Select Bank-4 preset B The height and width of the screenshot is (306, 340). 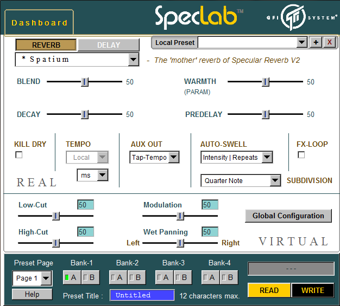click(x=229, y=277)
